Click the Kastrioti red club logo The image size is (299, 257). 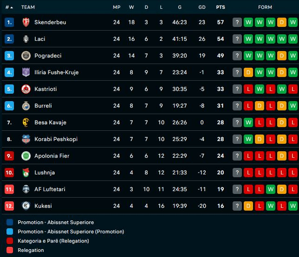pos(26,89)
